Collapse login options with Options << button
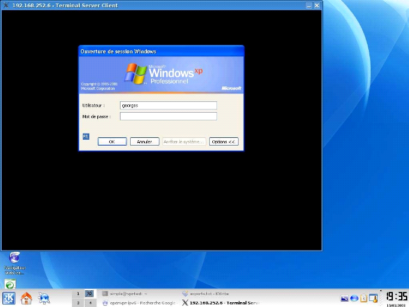 click(x=224, y=142)
